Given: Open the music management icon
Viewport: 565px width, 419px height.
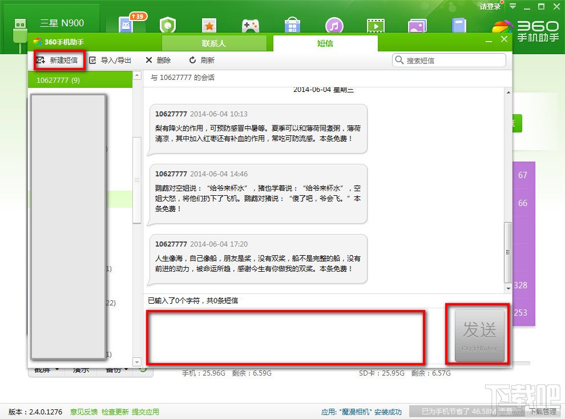Looking at the screenshot, I should click(334, 24).
